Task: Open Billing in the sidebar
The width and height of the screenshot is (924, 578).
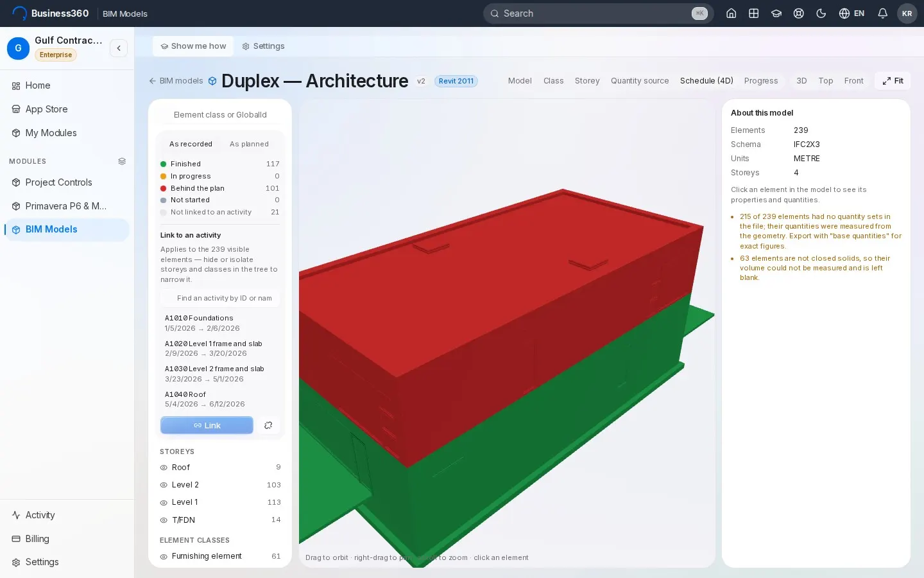Action: 67,539
